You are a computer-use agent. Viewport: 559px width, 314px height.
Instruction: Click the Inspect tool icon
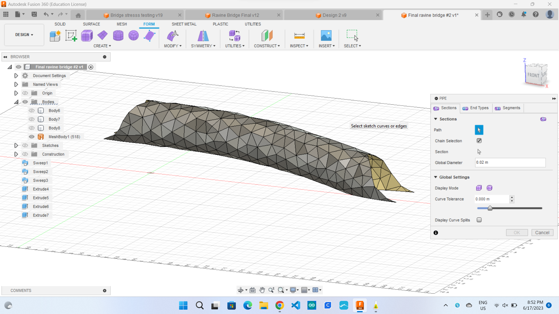point(299,35)
